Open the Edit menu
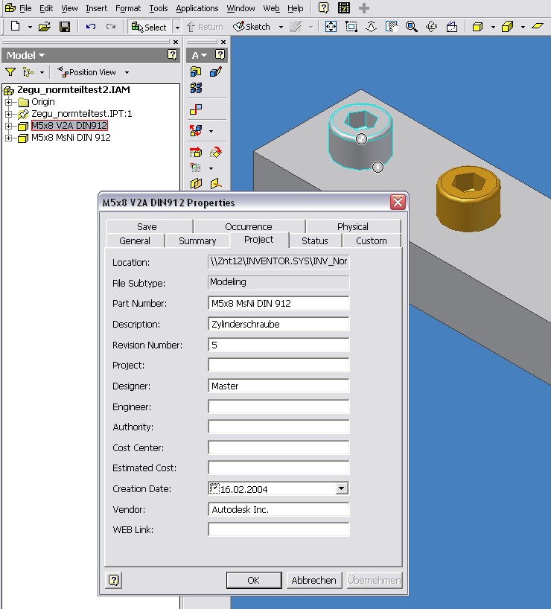The width and height of the screenshot is (551, 609). pos(46,8)
